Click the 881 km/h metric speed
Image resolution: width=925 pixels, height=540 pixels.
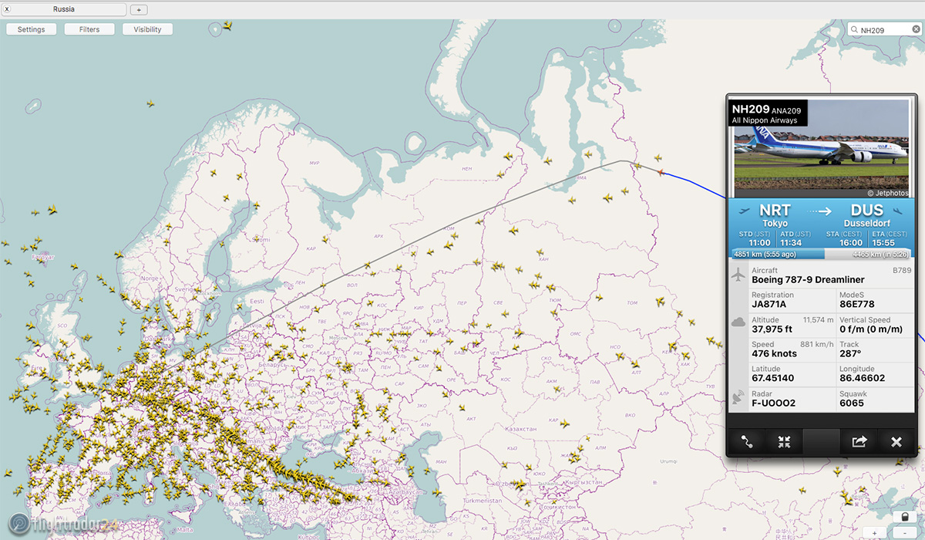pyautogui.click(x=817, y=344)
